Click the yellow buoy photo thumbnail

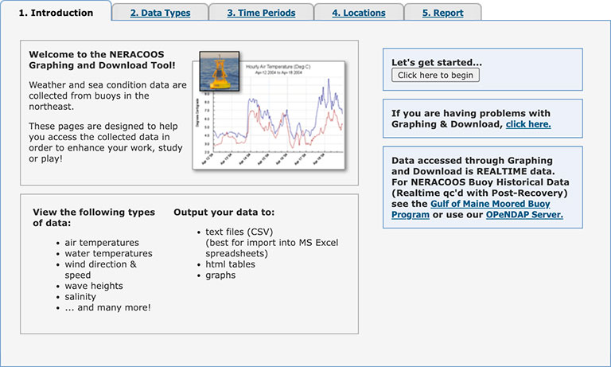[x=220, y=72]
